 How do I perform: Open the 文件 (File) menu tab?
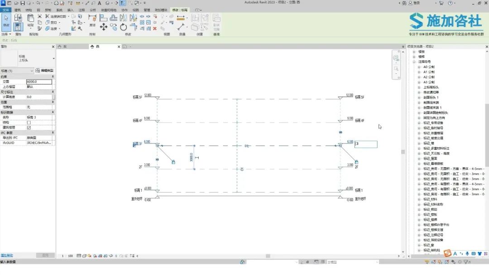[5, 10]
